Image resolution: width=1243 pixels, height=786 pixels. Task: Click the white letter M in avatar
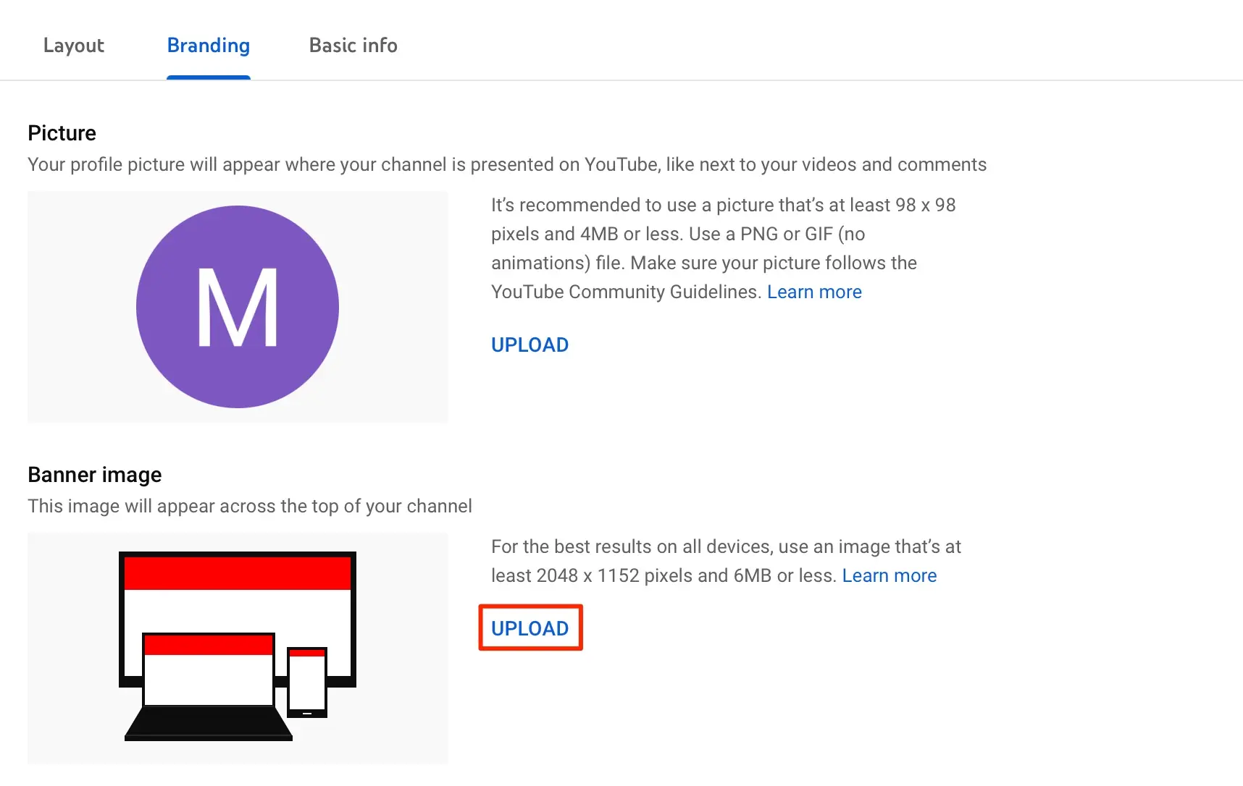pos(238,308)
